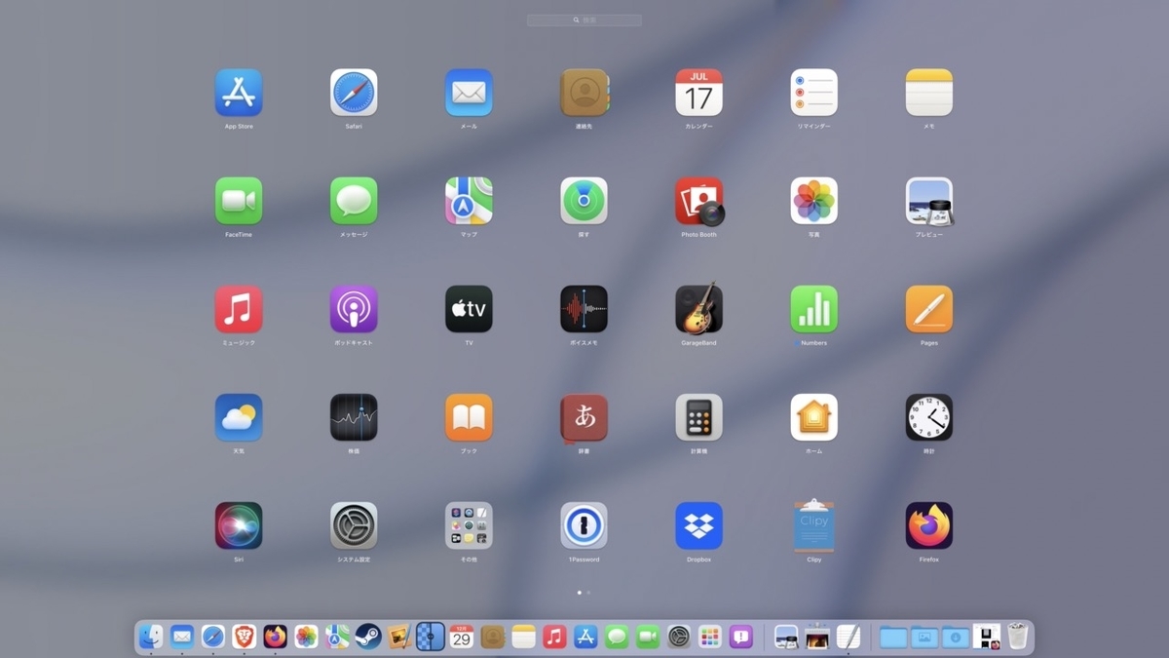Image resolution: width=1169 pixels, height=658 pixels.
Task: Open Steam from the Dock
Action: (x=368, y=637)
